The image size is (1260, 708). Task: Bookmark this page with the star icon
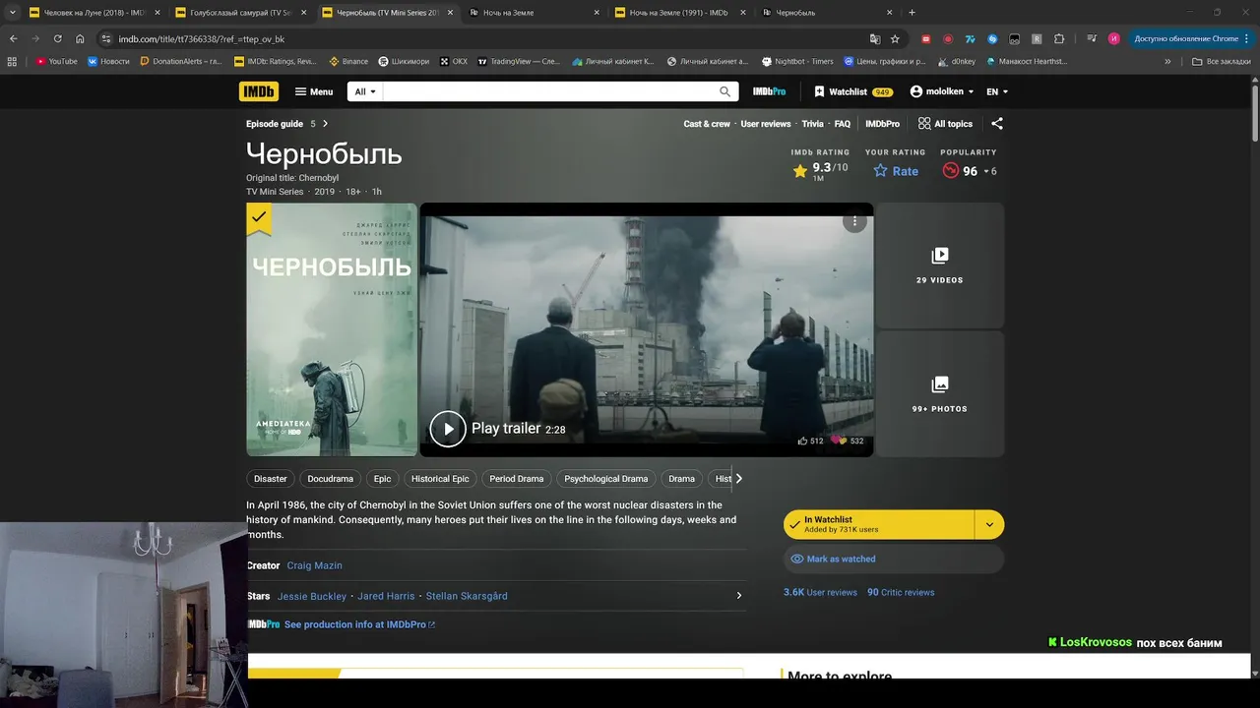[895, 38]
